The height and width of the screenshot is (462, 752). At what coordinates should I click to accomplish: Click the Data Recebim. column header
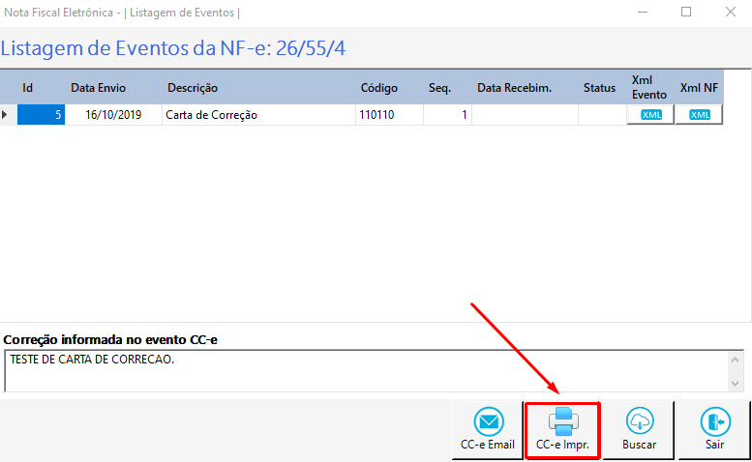[x=514, y=88]
